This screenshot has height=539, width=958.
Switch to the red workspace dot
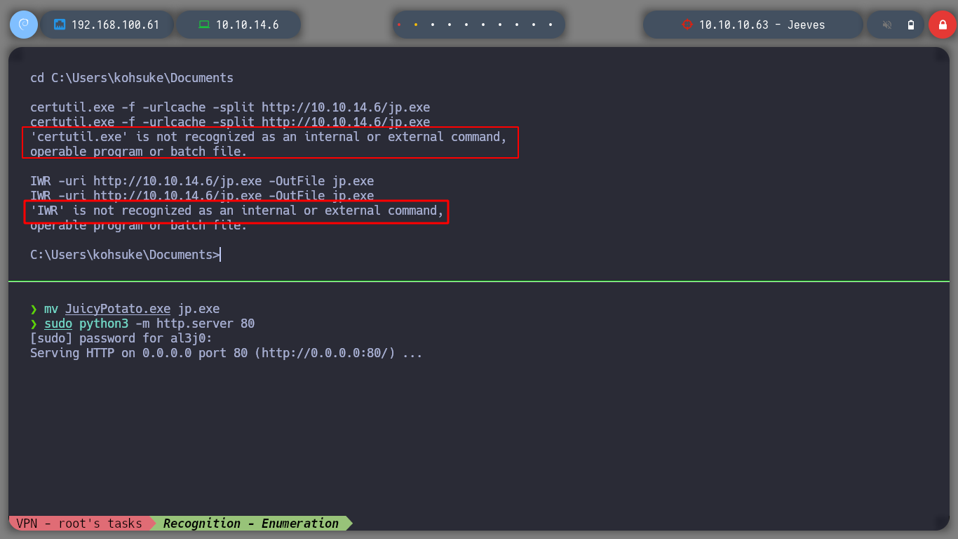pos(399,25)
